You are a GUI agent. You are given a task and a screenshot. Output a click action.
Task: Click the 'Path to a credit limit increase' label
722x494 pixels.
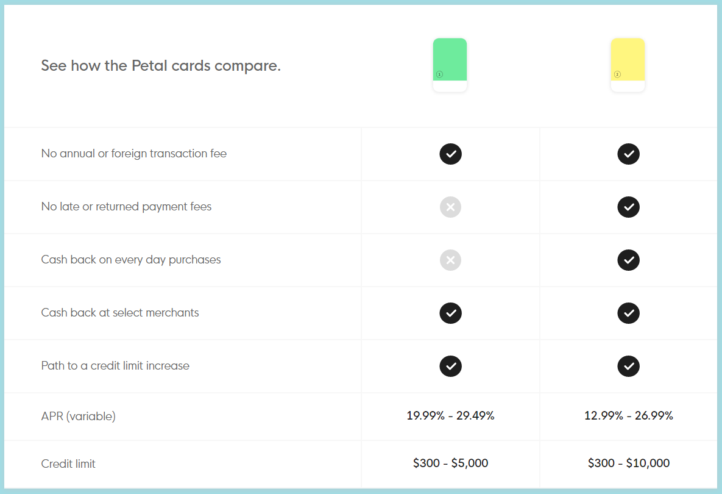(x=115, y=366)
